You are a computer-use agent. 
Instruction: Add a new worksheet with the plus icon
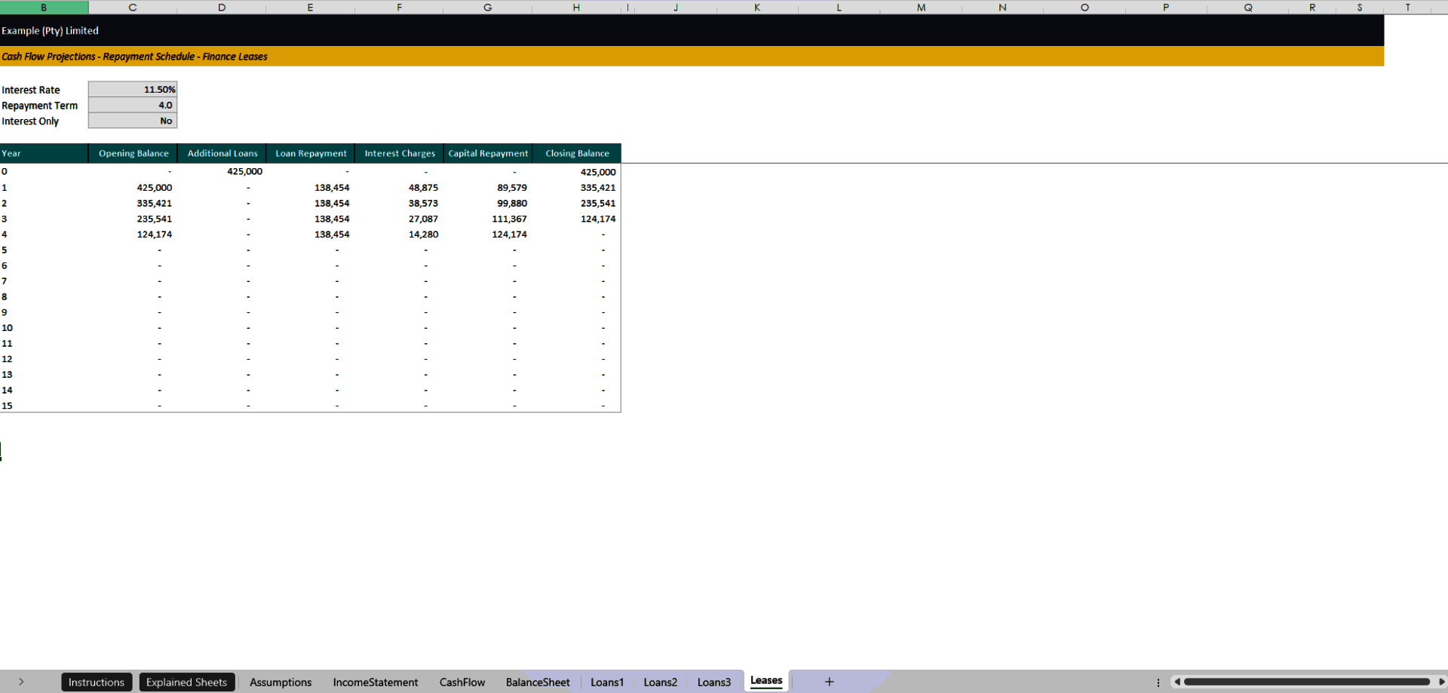point(829,681)
